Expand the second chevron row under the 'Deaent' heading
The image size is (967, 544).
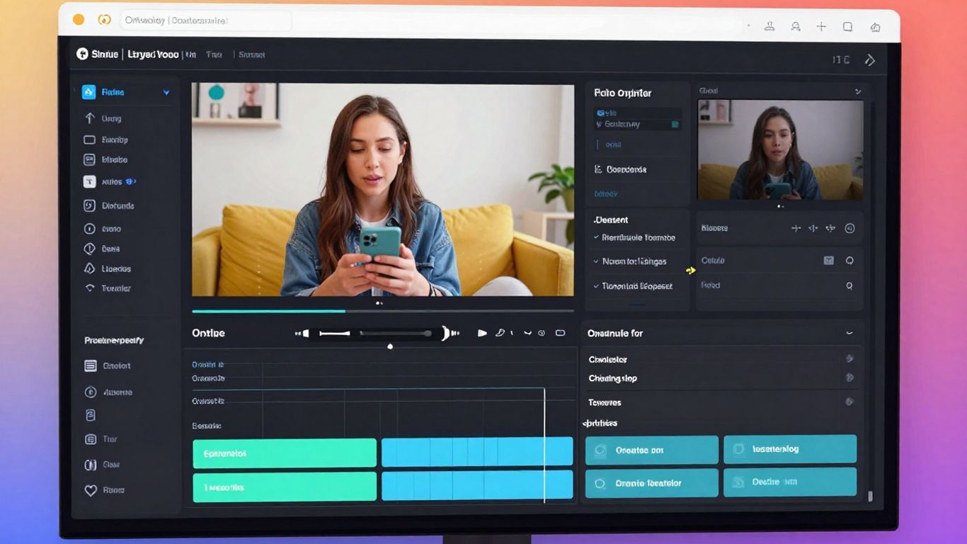(630, 261)
